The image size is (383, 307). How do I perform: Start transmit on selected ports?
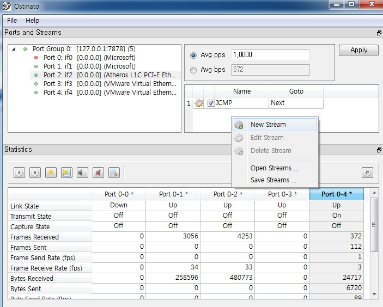tap(19, 173)
